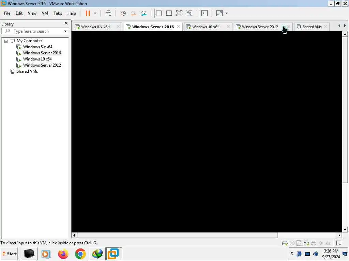Click the vertical scrollbar up arrow
The height and width of the screenshot is (261, 349).
345,34
